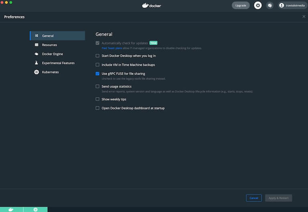Image resolution: width=308 pixels, height=212 pixels.
Task: Click the Docker whale status icon at bottom
Action: tap(11, 209)
